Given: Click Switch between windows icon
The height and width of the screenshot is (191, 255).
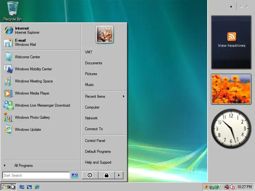Looking at the screenshot, I should 29,187.
